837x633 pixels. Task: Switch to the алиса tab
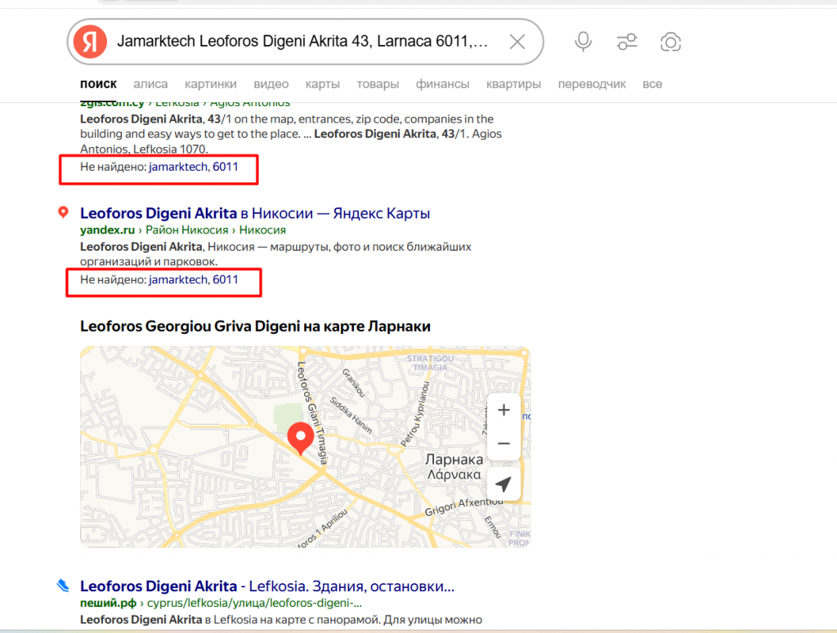150,84
